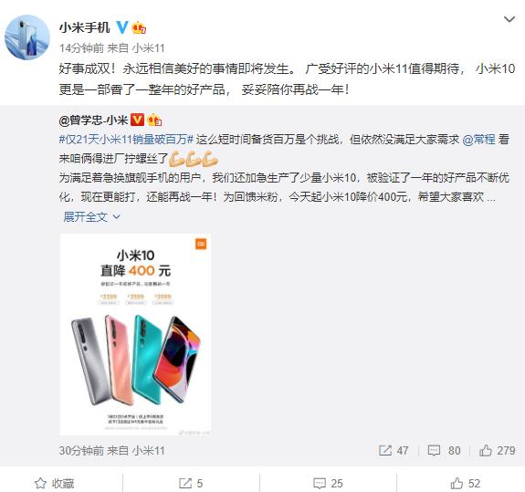Click the membership crown badge beside 小米手机
525x492 pixels.
point(139,27)
